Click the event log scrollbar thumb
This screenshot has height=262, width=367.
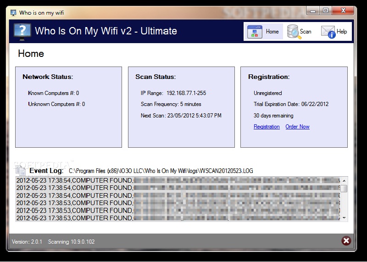coord(344,189)
